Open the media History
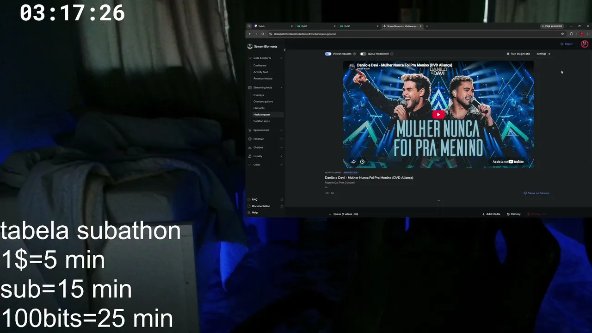592x333 pixels. tap(514, 214)
